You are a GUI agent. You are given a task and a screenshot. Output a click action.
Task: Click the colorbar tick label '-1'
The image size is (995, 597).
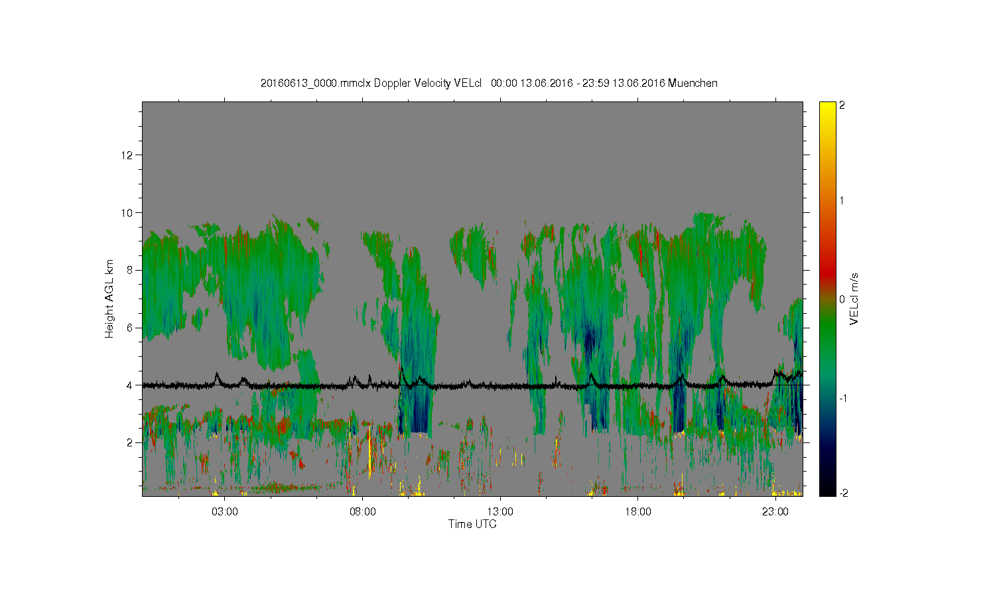tap(844, 398)
